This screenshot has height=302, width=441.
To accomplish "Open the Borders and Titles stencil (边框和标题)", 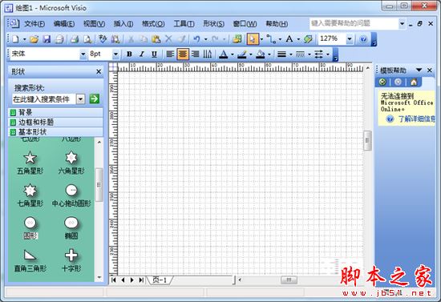I will pyautogui.click(x=55, y=123).
